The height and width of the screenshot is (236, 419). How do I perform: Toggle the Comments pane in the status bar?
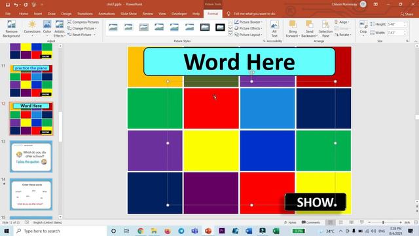click(311, 222)
